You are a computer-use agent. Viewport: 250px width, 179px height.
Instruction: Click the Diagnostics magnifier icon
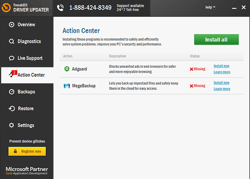[12, 41]
